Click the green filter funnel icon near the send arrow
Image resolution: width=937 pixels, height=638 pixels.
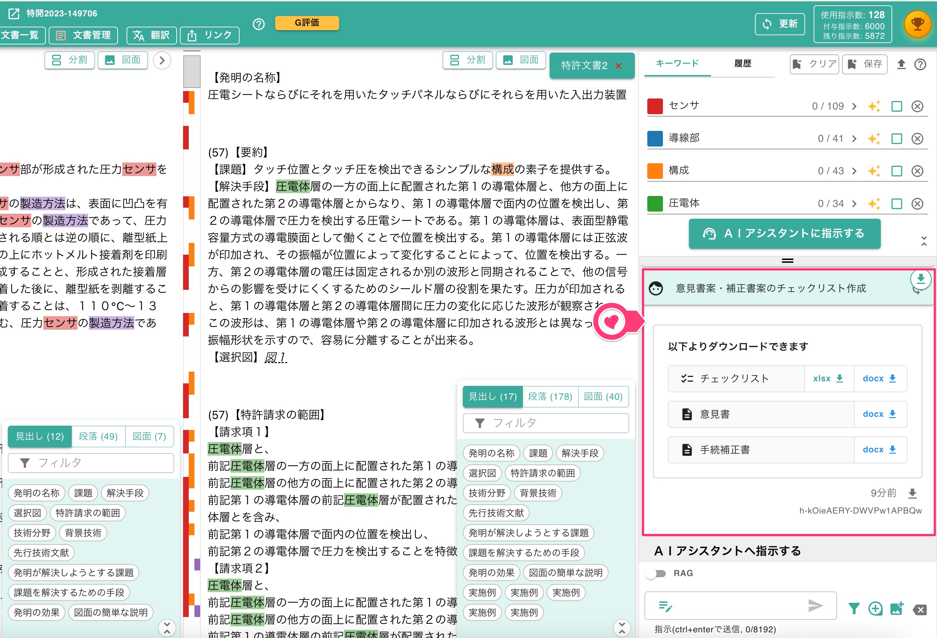coord(853,608)
